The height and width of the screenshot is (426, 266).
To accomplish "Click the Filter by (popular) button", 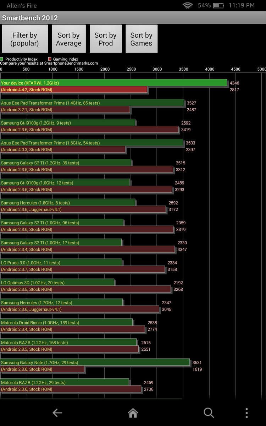I will coord(24,39).
